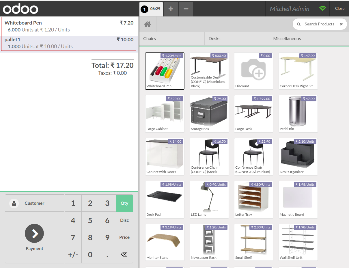Add a new order with the plus button
The width and height of the screenshot is (349, 268).
[171, 9]
